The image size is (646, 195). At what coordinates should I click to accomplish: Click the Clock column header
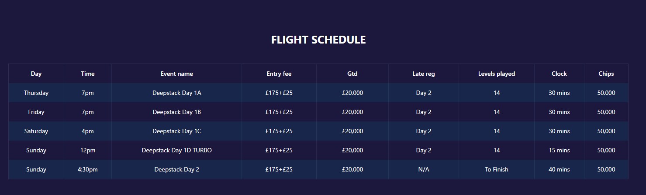(x=559, y=74)
